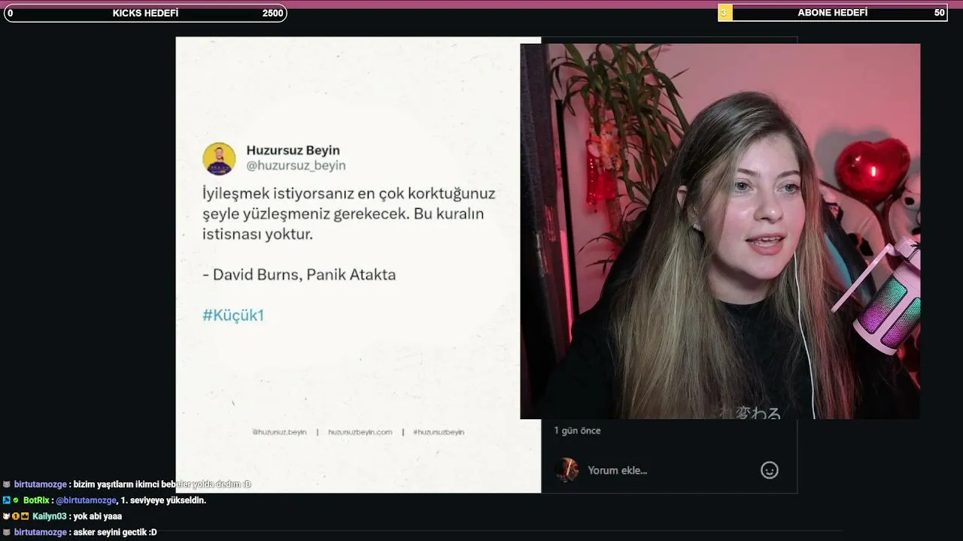The height and width of the screenshot is (541, 963).
Task: Click the yellow badge number on ABONE HEDEFİ
Action: click(x=725, y=13)
